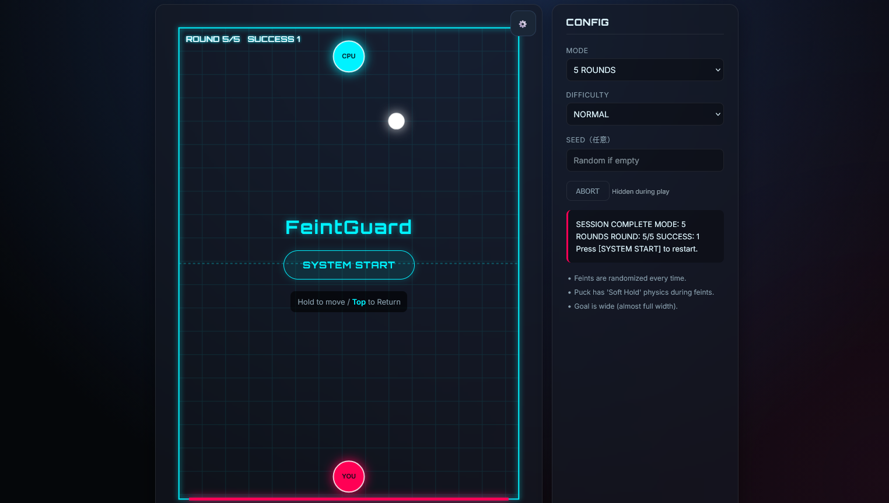This screenshot has width=889, height=503.
Task: Click the cyan CPU paddle
Action: 349,57
